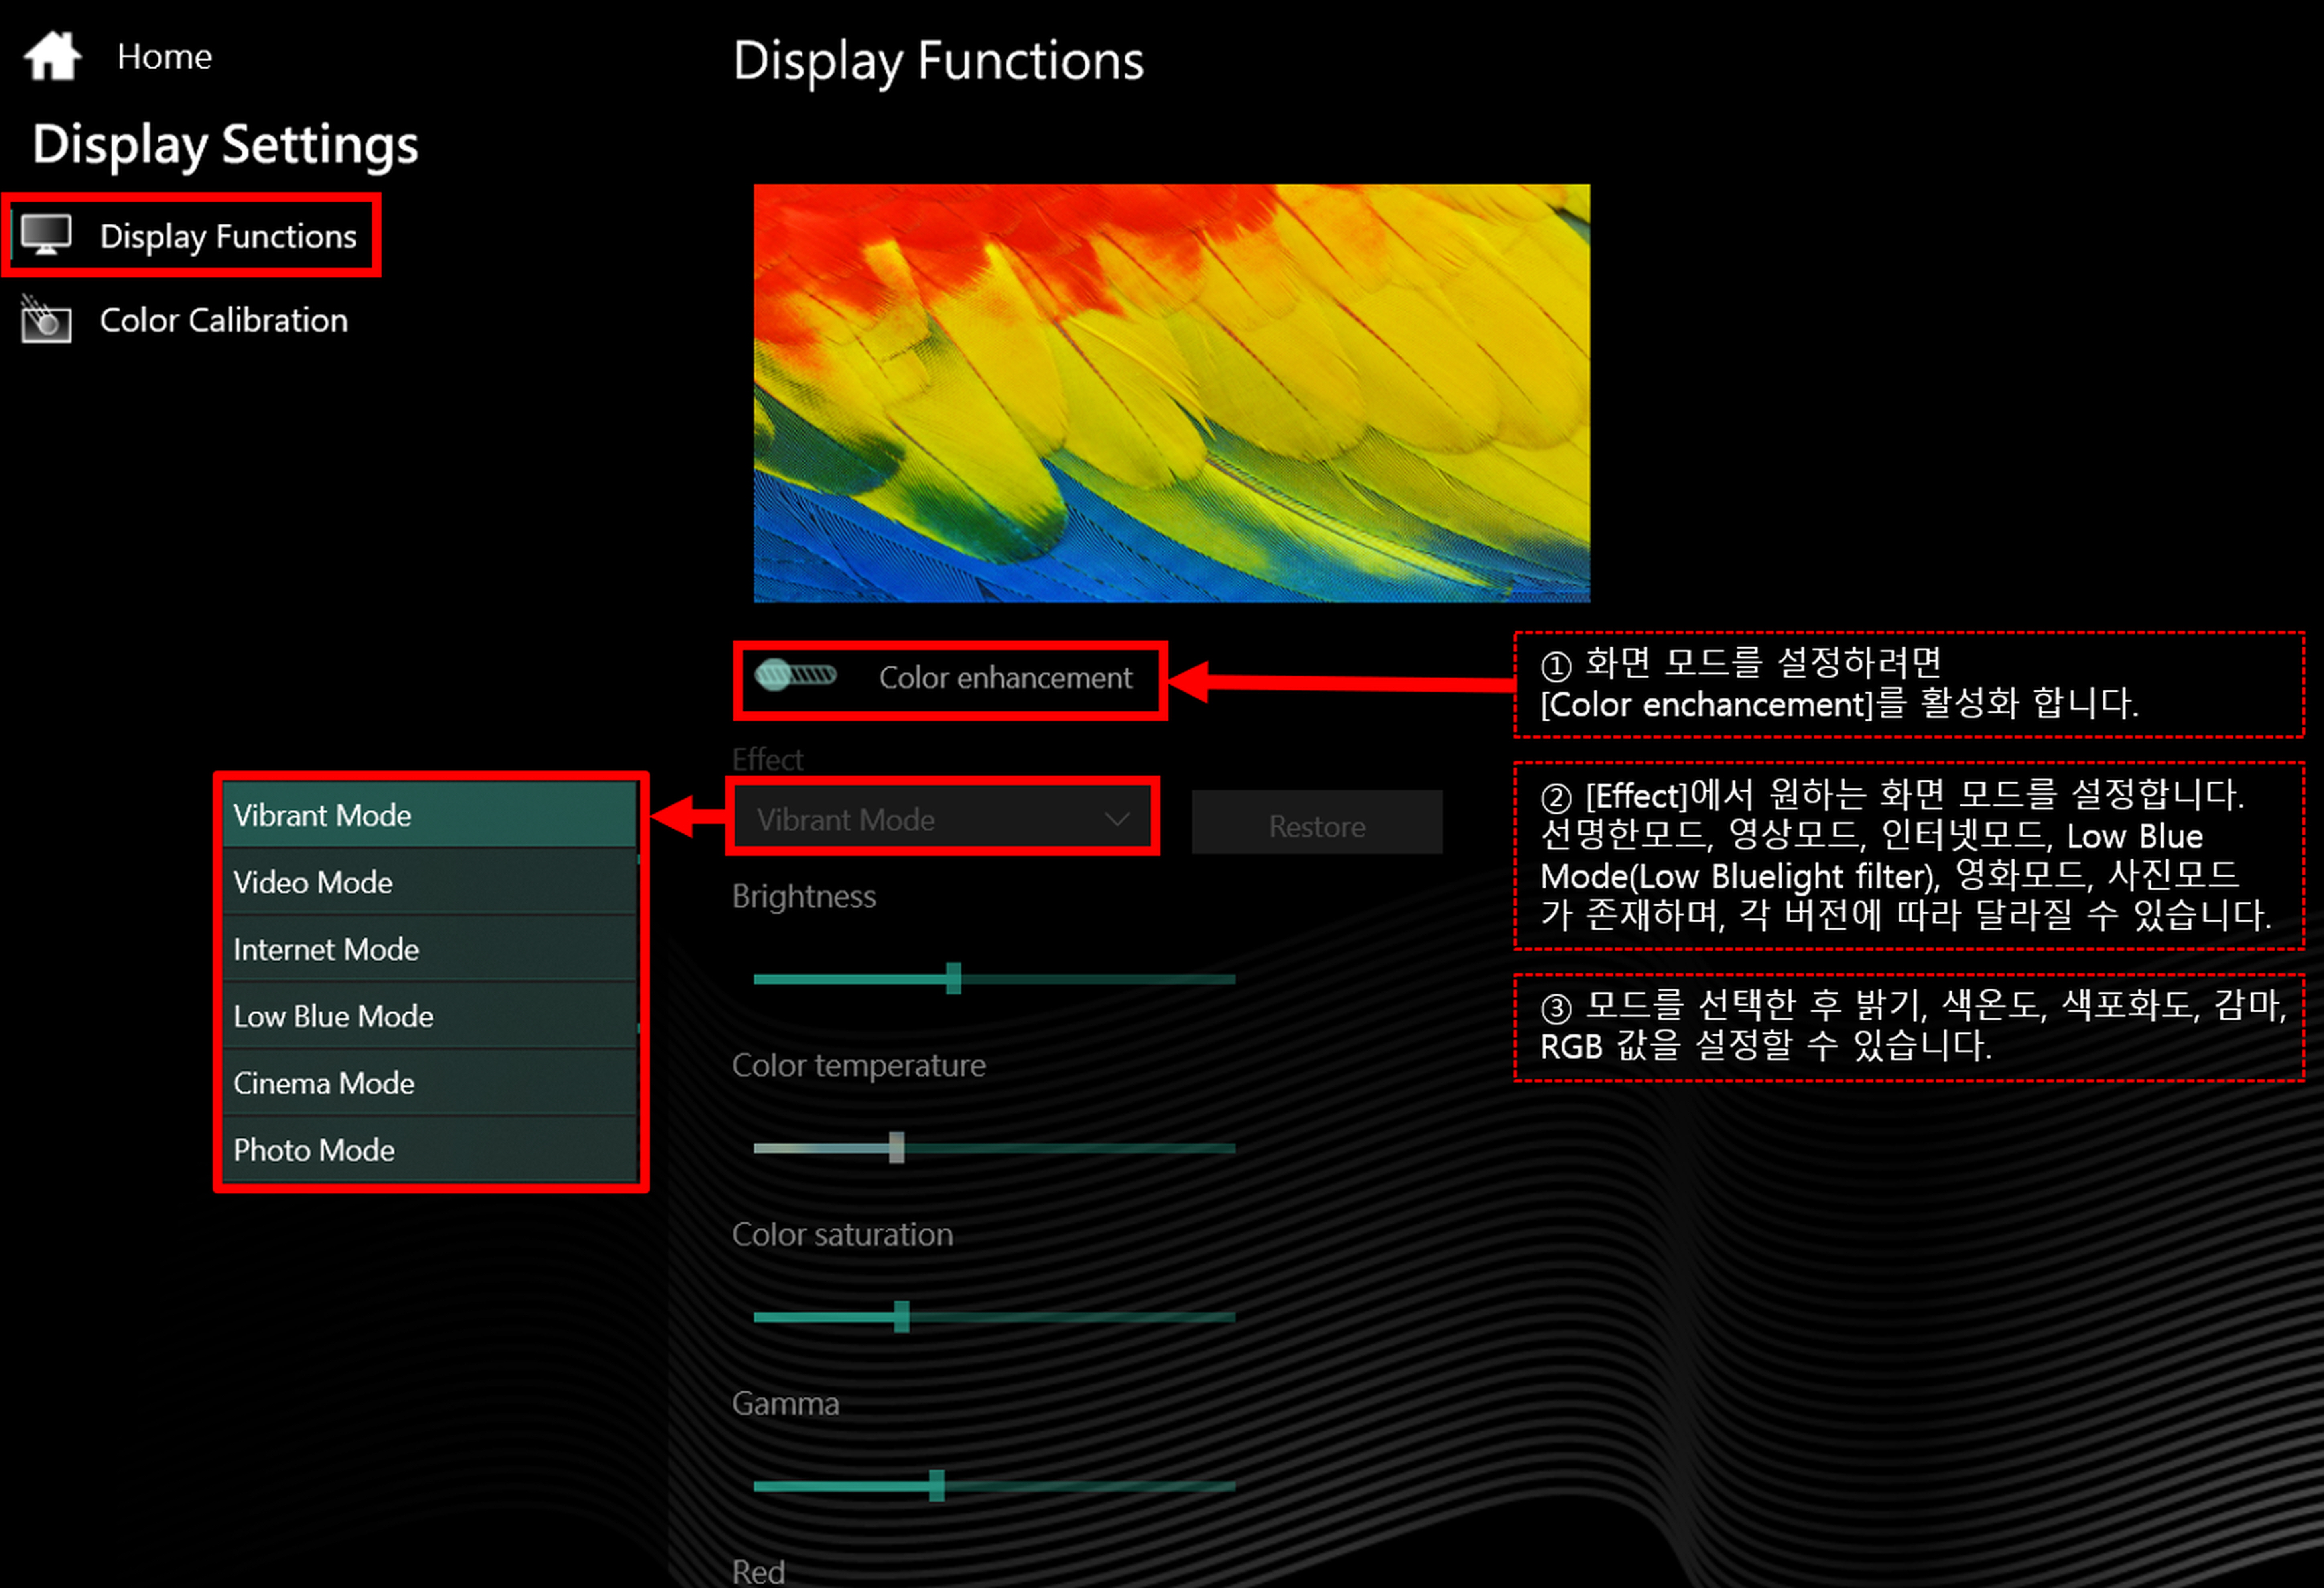Select Low Blue Mode from the list
This screenshot has height=1588, width=2324.
point(429,1017)
